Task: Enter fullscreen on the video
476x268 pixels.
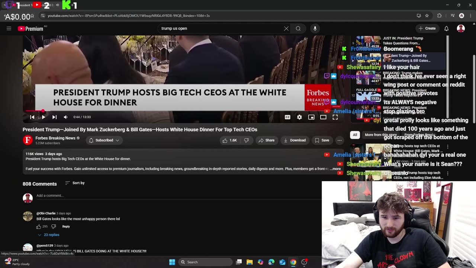Action: click(x=335, y=117)
